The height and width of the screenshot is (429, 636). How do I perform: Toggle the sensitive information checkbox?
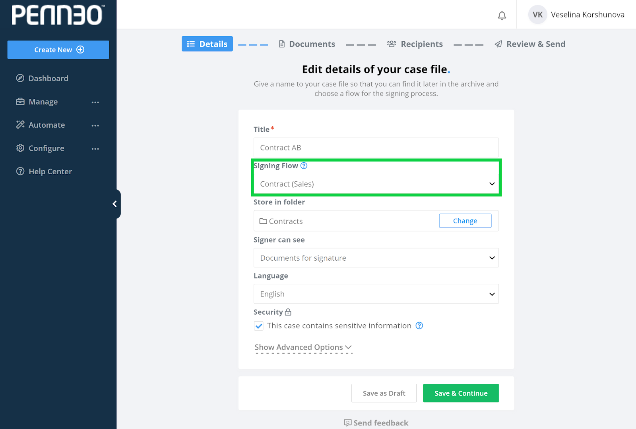tap(259, 326)
